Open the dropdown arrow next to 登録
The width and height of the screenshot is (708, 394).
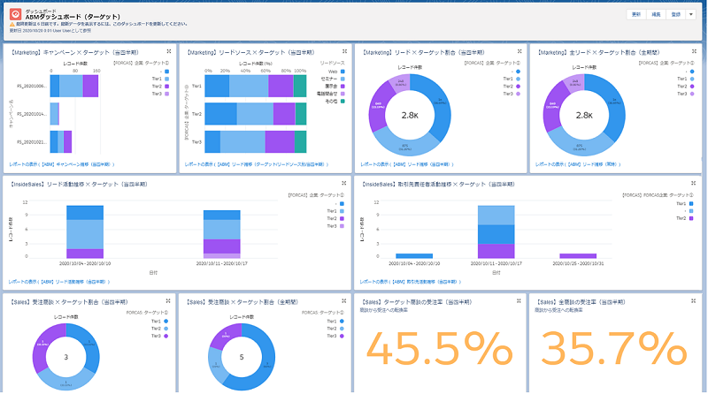(x=692, y=15)
